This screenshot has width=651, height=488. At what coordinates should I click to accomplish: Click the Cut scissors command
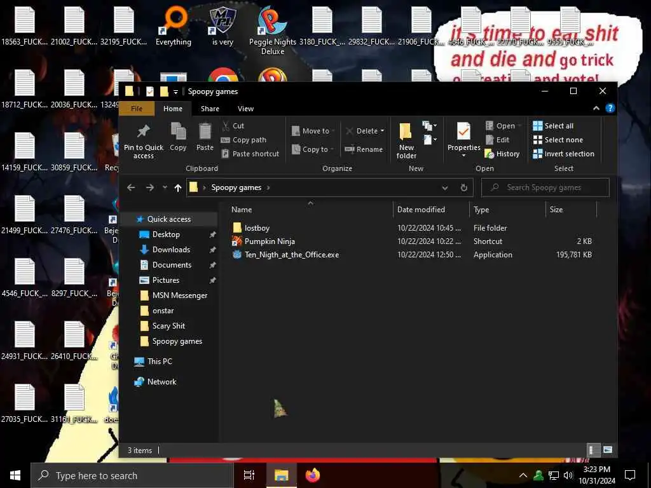233,126
